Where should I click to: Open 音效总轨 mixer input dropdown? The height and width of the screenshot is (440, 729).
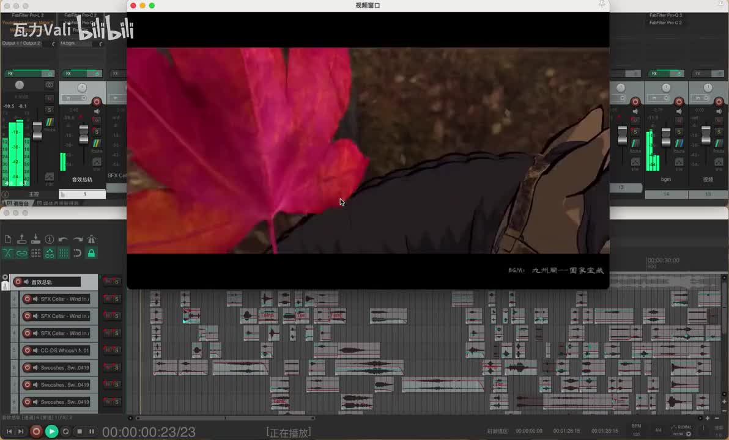click(76, 98)
